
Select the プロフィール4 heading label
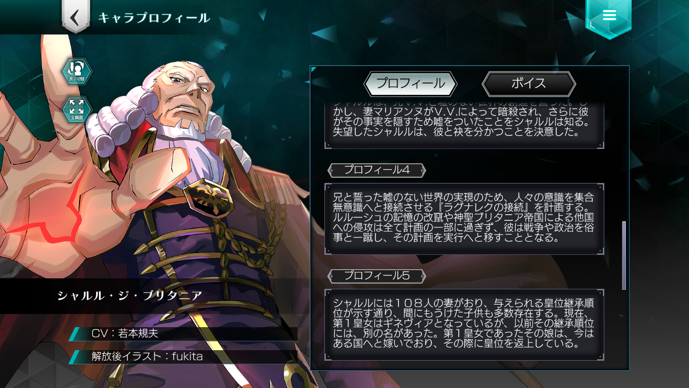pyautogui.click(x=377, y=170)
